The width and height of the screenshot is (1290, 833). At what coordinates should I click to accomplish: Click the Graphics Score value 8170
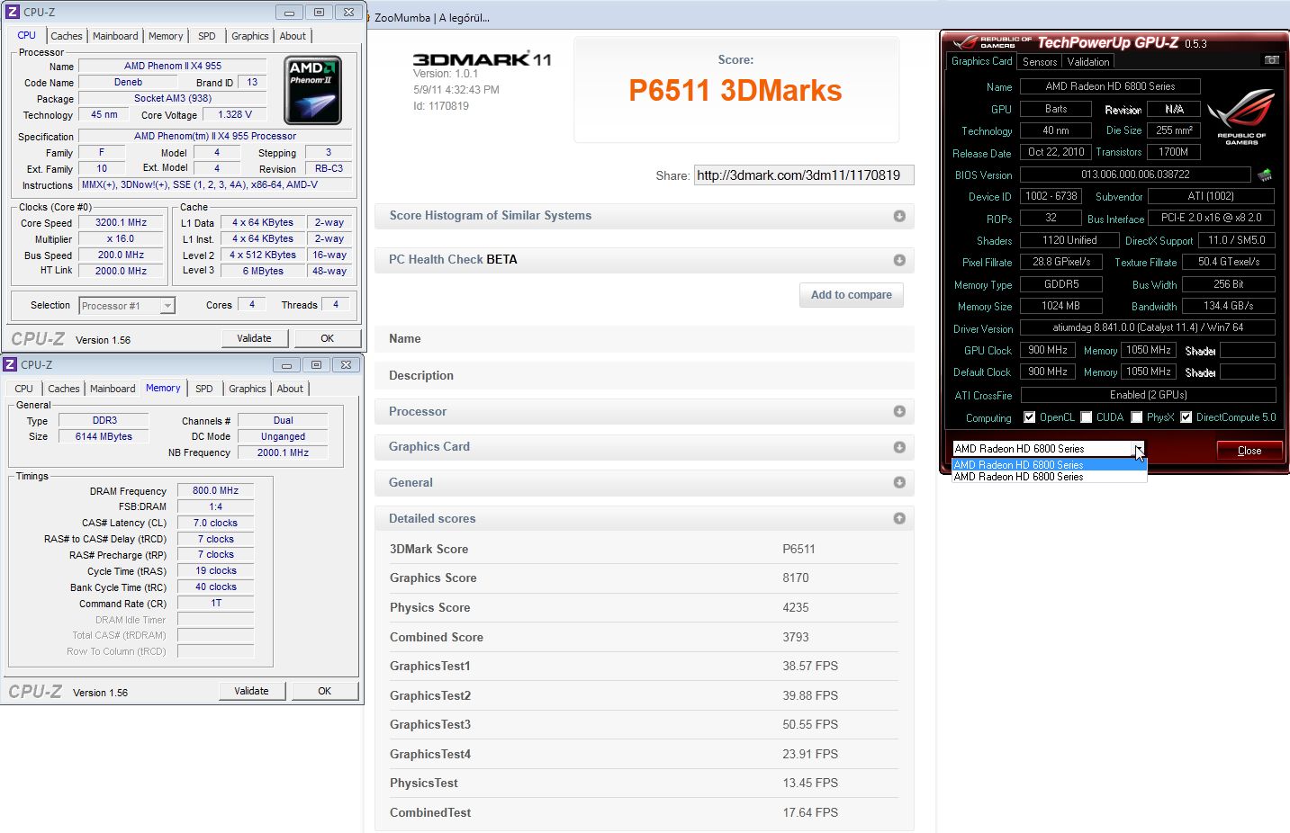(x=796, y=578)
